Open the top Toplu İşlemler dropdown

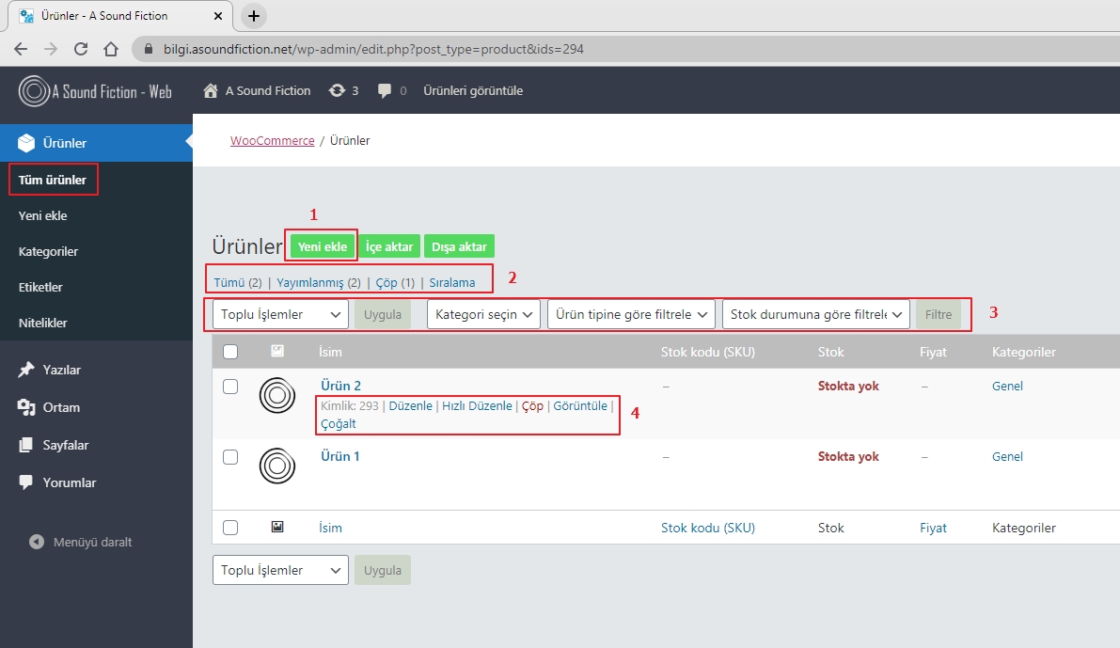click(x=280, y=314)
